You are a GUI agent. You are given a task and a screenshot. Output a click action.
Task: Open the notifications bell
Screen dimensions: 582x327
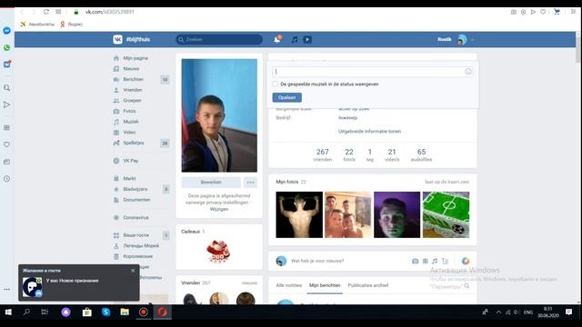[x=277, y=39]
